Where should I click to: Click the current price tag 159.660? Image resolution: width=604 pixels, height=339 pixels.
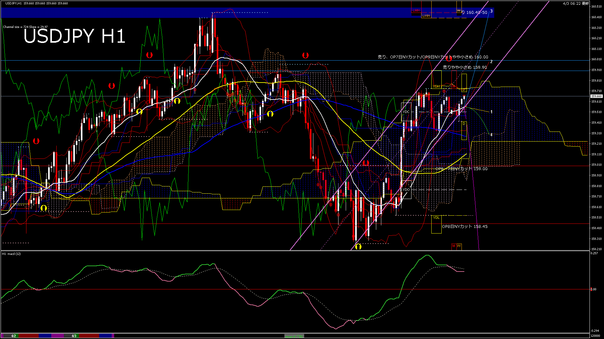click(x=596, y=96)
